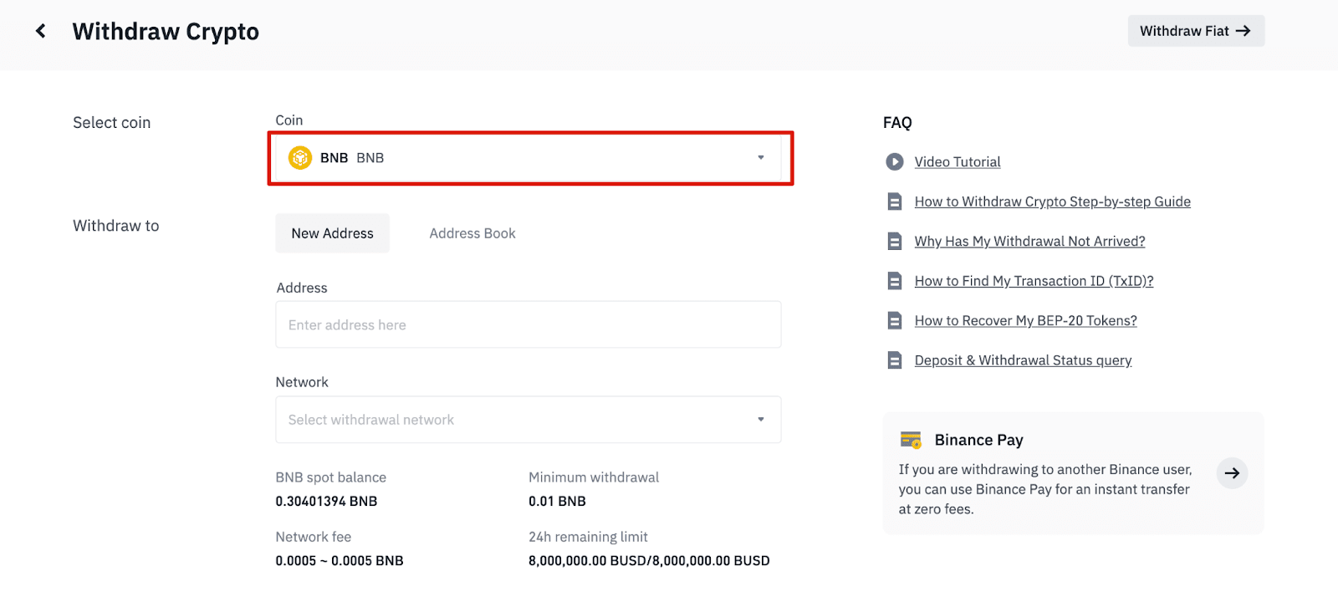Focus the Enter address here field
Viewport: 1338px width, 602px height.
528,324
